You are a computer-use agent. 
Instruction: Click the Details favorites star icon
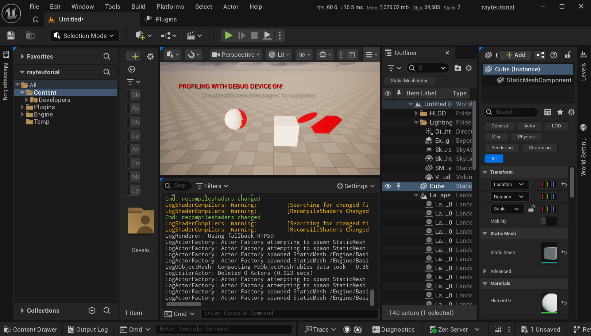click(560, 112)
